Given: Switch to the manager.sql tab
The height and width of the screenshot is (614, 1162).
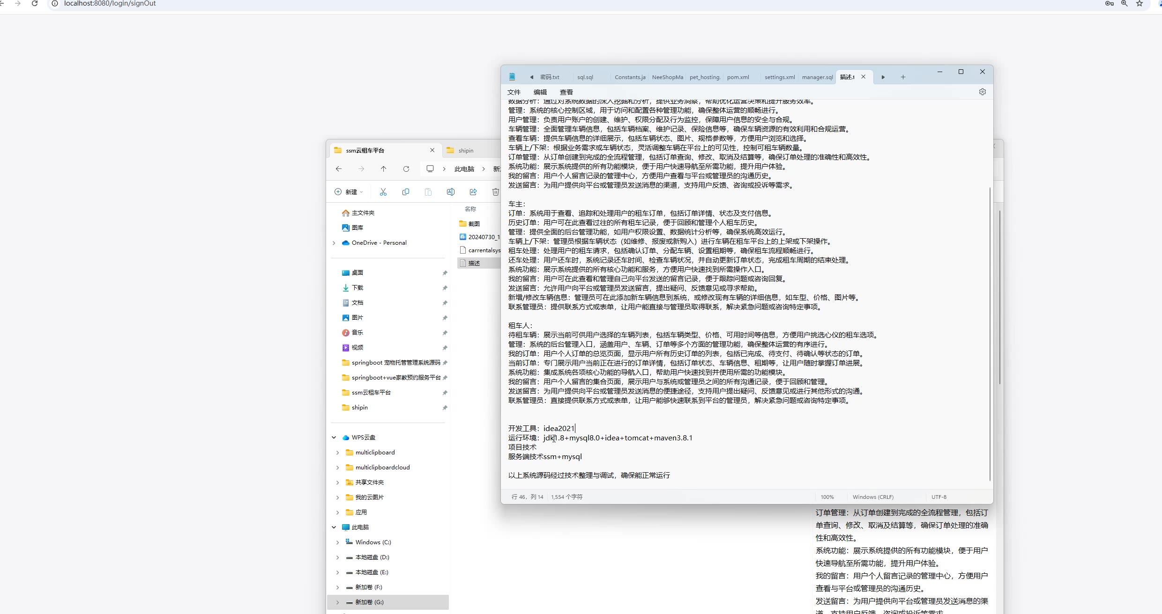Looking at the screenshot, I should pyautogui.click(x=817, y=77).
